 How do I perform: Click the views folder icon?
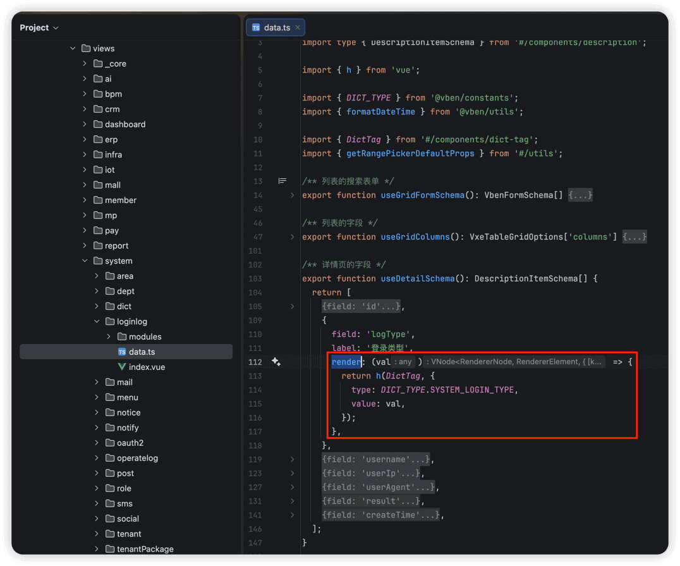(87, 48)
